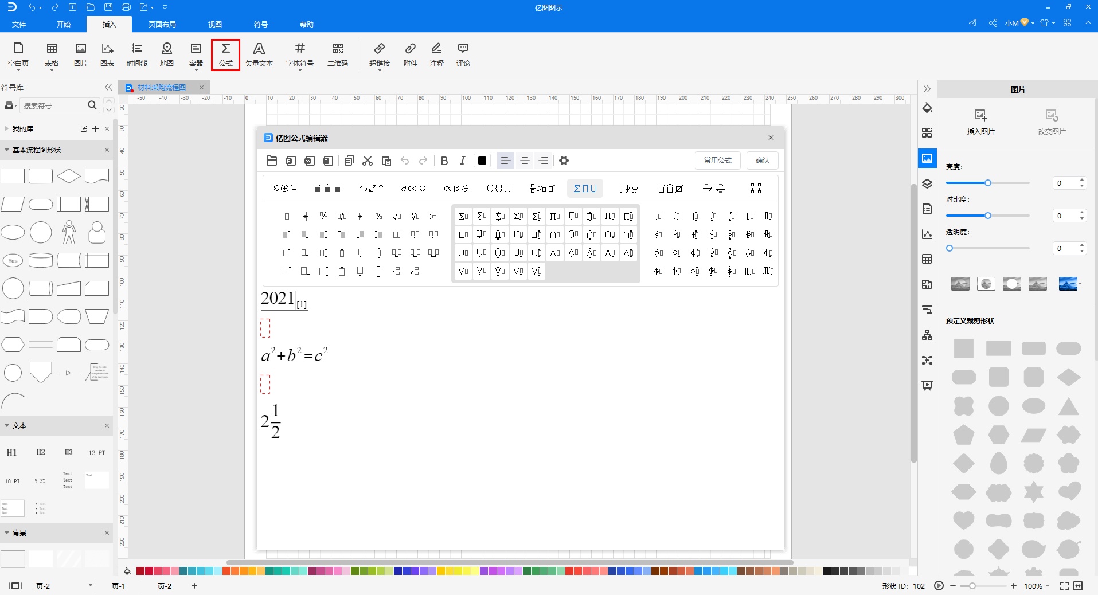Open the 公式 (formula) tool
The image size is (1098, 595).
tap(225, 54)
